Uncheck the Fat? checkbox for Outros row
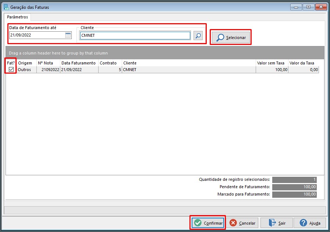330x232 pixels. click(x=11, y=69)
